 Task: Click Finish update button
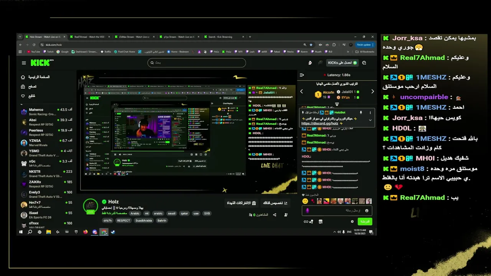365,44
